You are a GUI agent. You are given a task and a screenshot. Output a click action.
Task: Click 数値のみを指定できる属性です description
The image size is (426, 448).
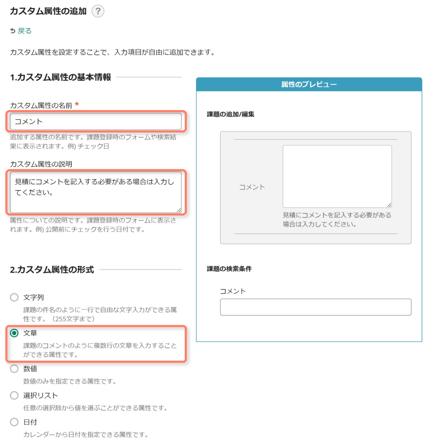click(70, 381)
